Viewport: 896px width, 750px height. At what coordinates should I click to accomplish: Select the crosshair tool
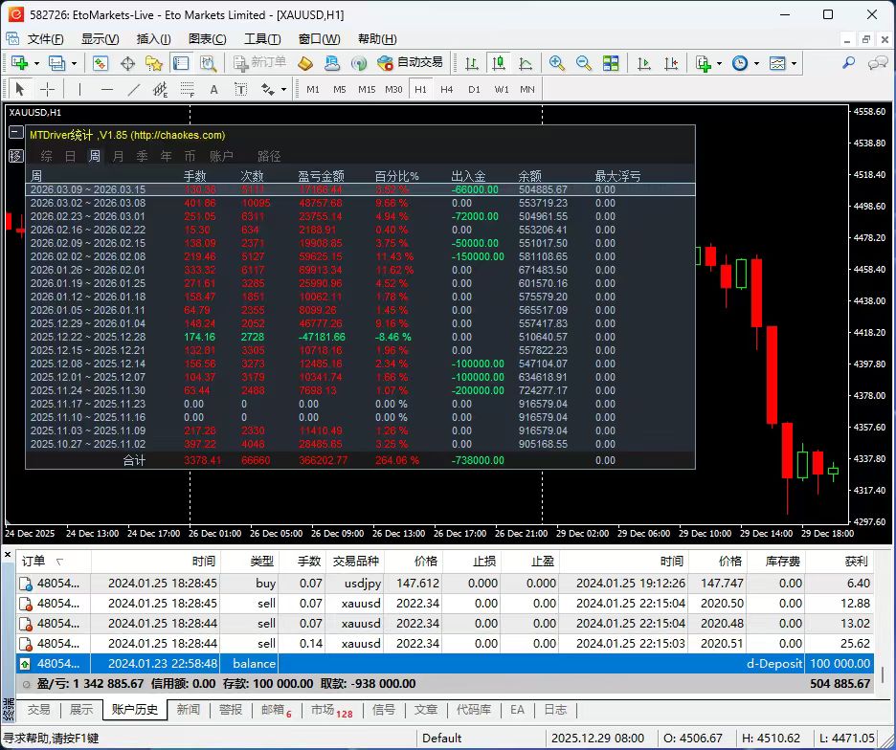tap(48, 89)
